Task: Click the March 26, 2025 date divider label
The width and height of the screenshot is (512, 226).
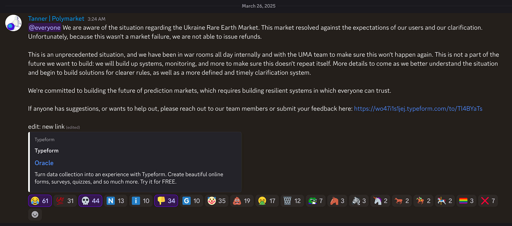Action: point(258,6)
